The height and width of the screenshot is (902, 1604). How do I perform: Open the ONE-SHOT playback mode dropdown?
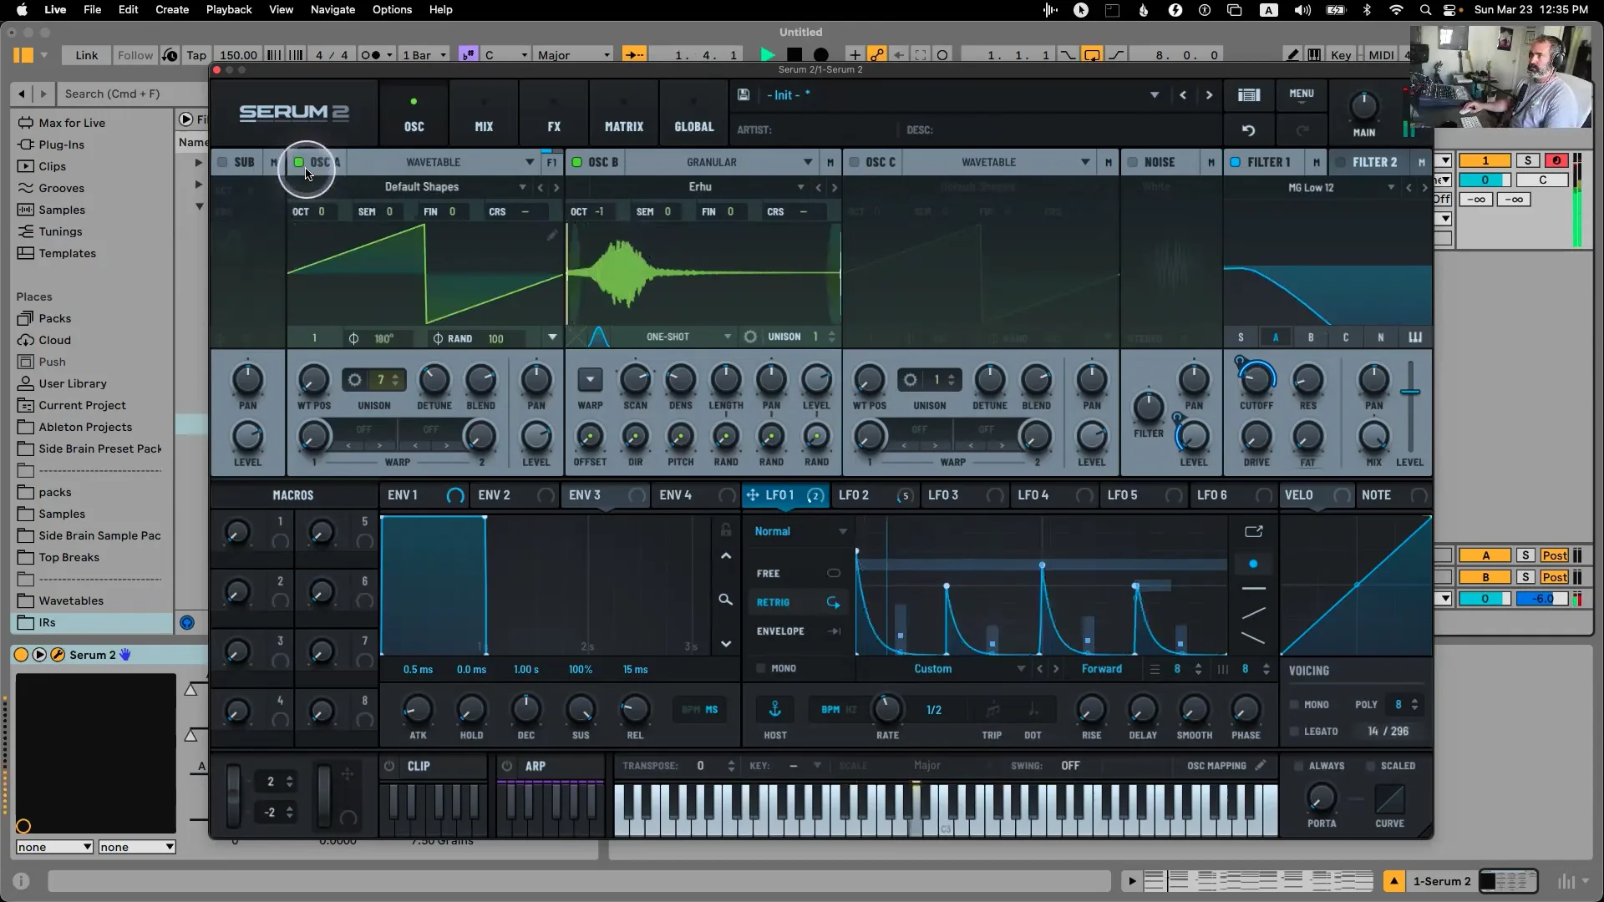(x=688, y=337)
